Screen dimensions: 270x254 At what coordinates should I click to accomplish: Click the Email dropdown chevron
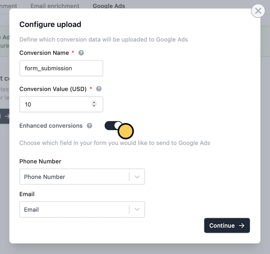coord(137,209)
